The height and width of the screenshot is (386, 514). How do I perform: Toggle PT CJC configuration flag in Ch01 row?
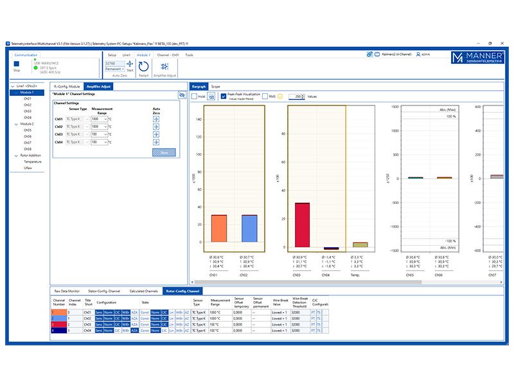(x=313, y=313)
